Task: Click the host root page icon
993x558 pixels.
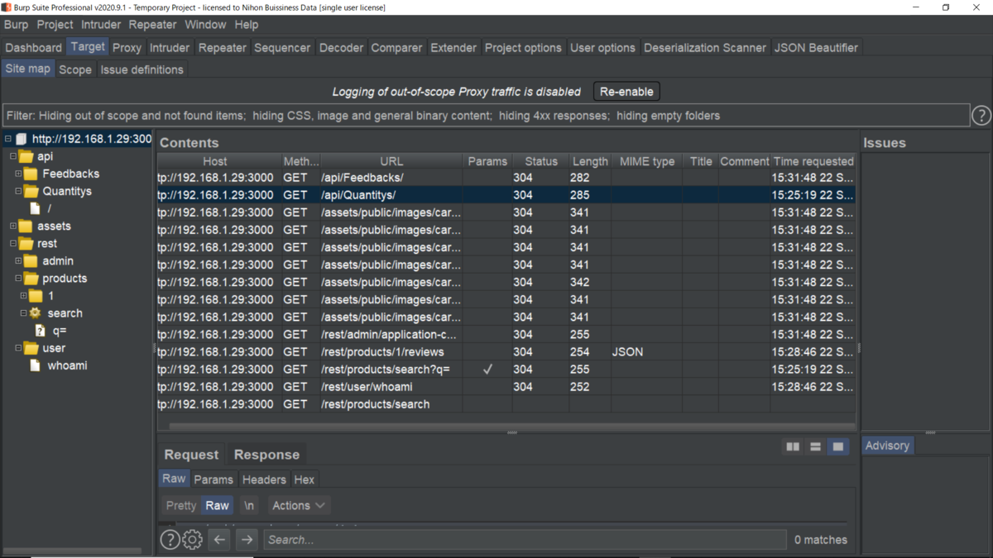Action: [x=22, y=139]
